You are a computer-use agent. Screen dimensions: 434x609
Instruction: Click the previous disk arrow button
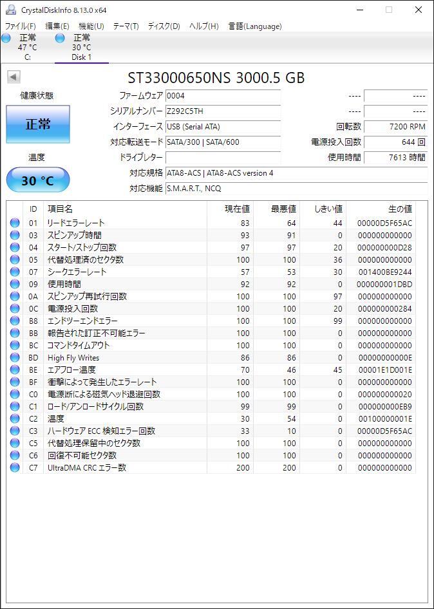[x=14, y=77]
